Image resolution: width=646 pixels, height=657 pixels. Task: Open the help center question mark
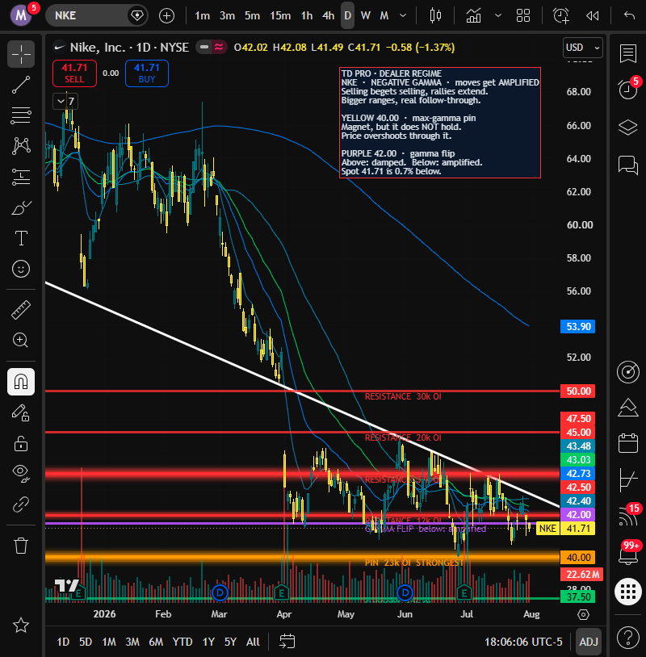pos(627,638)
